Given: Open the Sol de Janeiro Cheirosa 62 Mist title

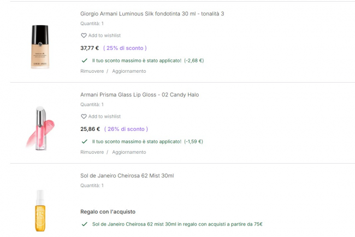Looking at the screenshot, I should pos(127,176).
